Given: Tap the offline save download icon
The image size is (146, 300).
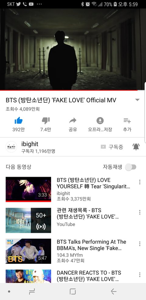Looking at the screenshot, I should point(100,121).
